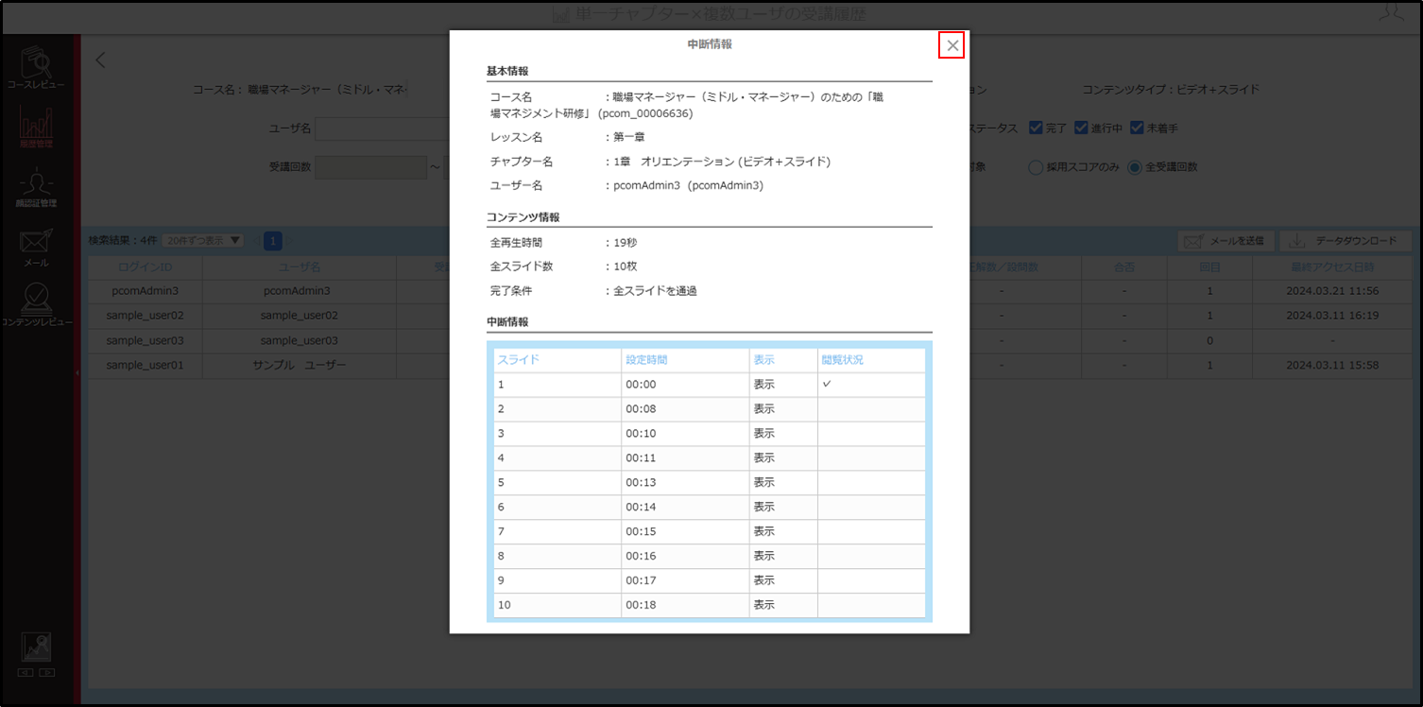
Task: Click the コンテンツタイプ:ビデオ+スライド label
Action: tap(1171, 90)
